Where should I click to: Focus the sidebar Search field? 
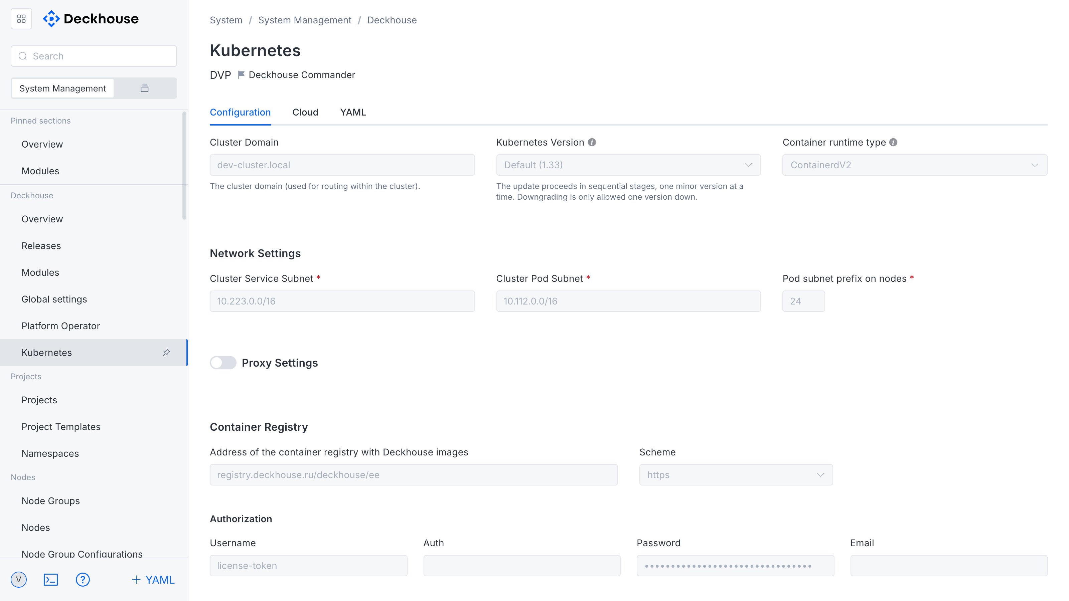(94, 56)
